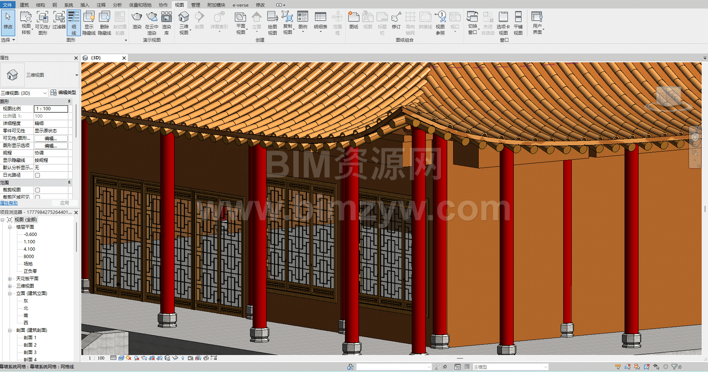The height and width of the screenshot is (372, 708).
Task: Click 编辑... for 可见性/图形 row
Action: pos(51,138)
